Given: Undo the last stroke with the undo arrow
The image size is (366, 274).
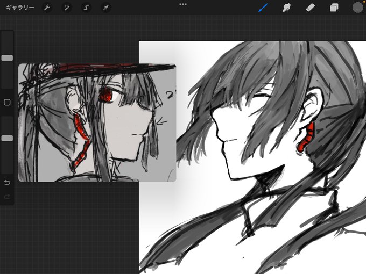Looking at the screenshot, I should [7, 182].
